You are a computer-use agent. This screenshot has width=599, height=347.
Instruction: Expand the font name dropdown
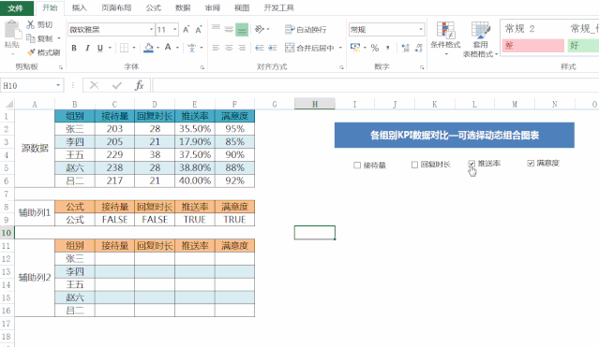(x=151, y=29)
